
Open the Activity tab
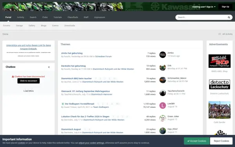click(20, 17)
